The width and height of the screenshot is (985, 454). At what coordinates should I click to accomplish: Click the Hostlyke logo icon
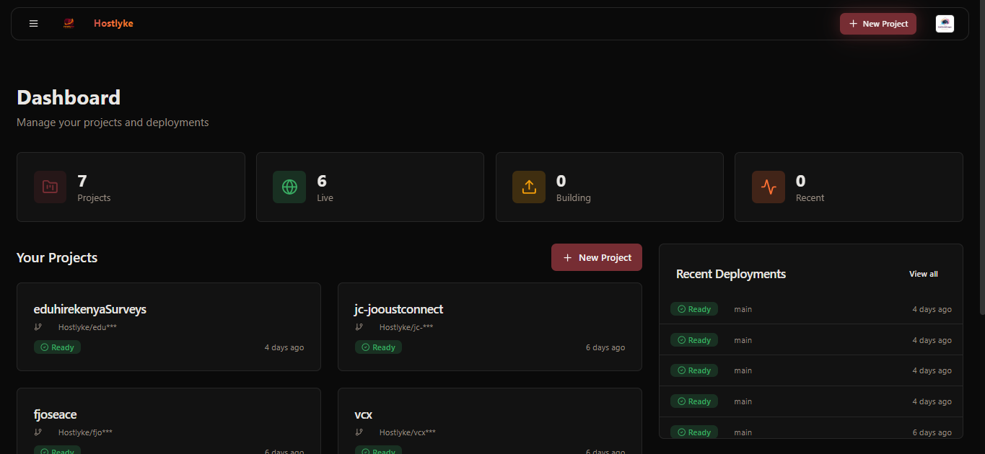pos(69,23)
